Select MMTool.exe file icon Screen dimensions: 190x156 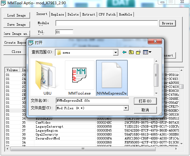pyautogui.click(x=79, y=78)
